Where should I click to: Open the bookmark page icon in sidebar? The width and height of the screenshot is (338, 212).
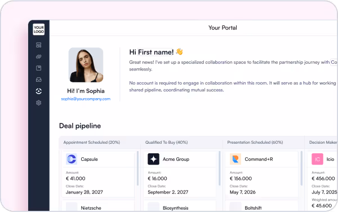coord(38,68)
